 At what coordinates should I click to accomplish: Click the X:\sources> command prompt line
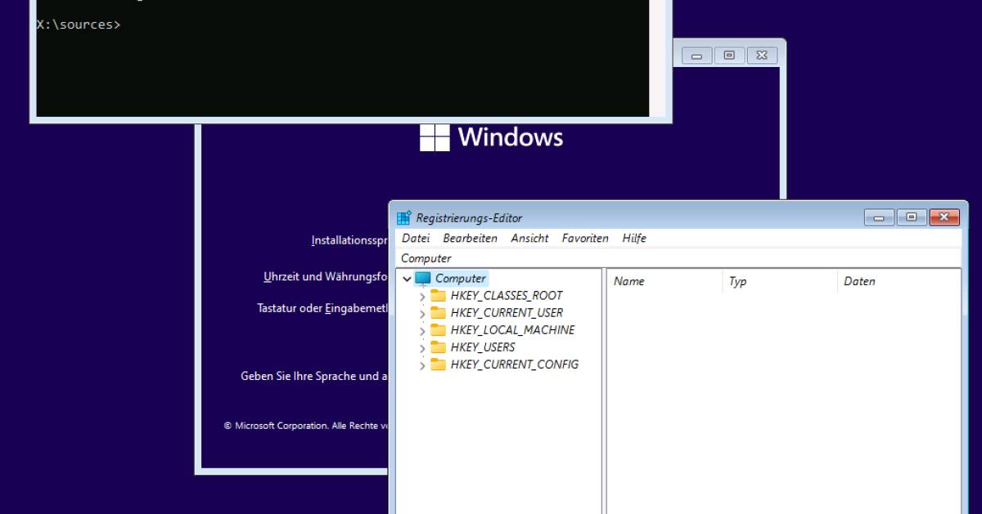click(x=79, y=25)
